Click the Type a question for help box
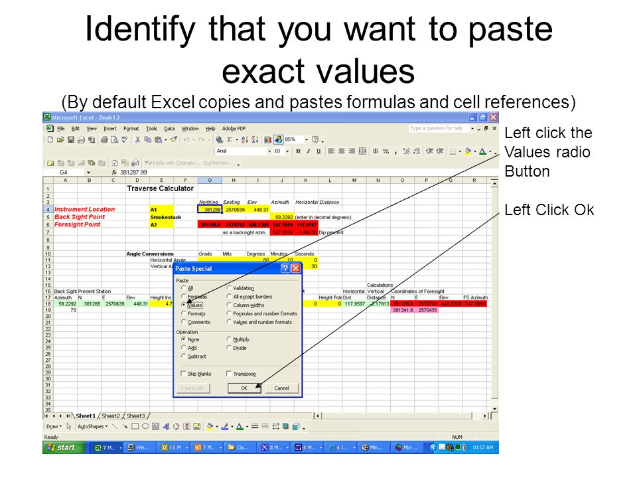 pos(439,128)
